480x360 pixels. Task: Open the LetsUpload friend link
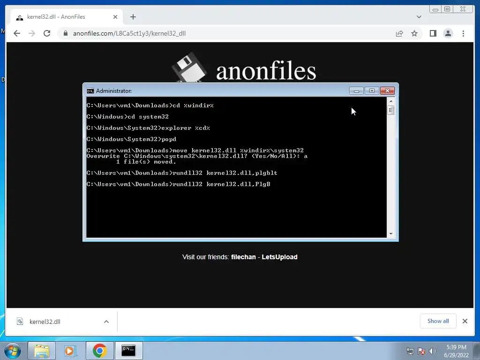pos(279,257)
